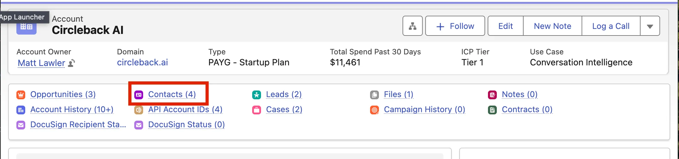Screen dimensions: 679x159
Task: Click the orange Opportunities crown icon
Action: (x=21, y=95)
